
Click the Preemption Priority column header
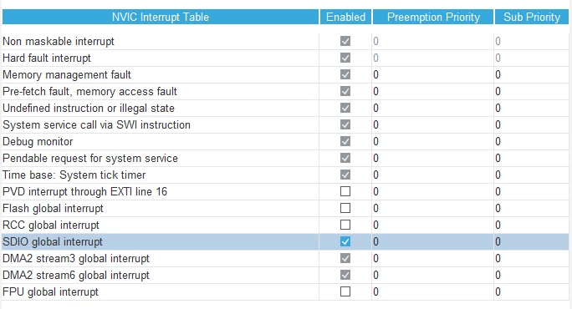pyautogui.click(x=433, y=18)
